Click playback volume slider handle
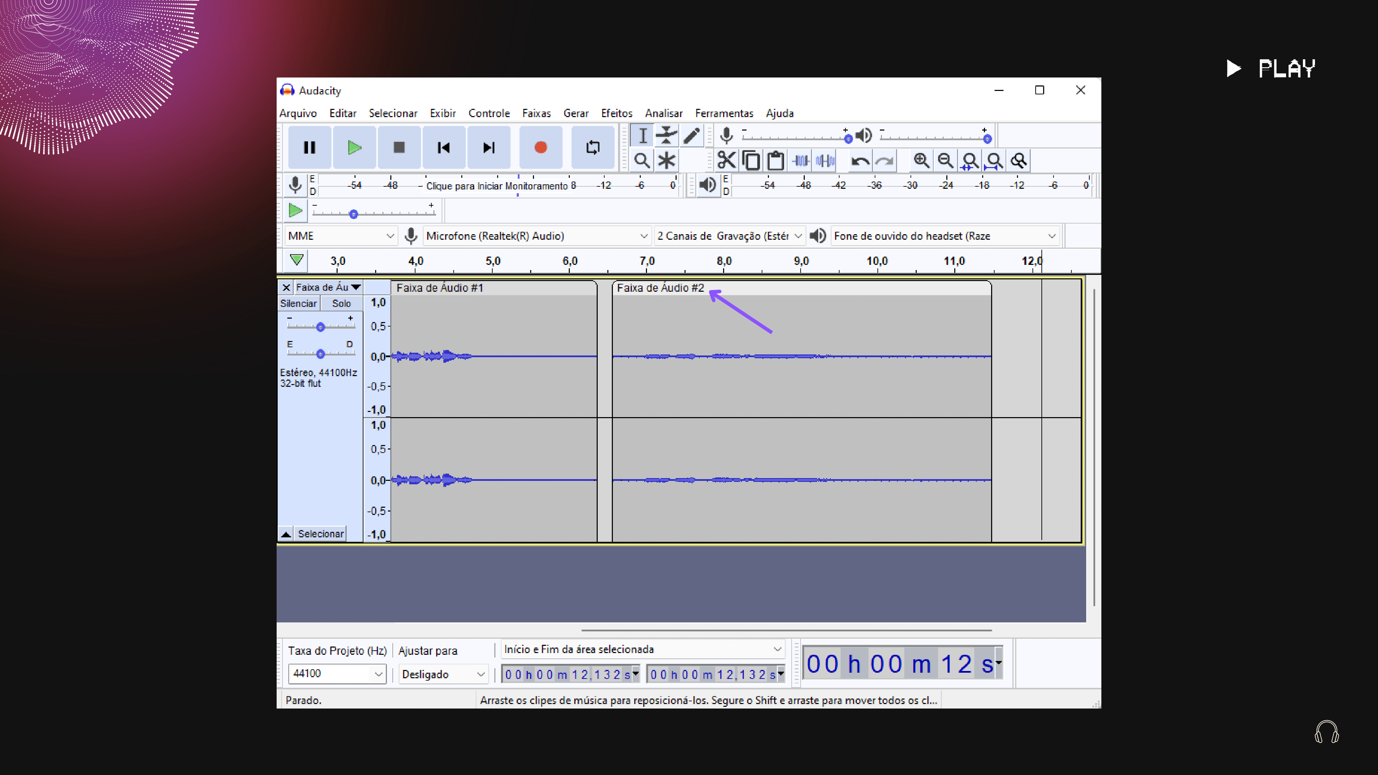1378x775 pixels. point(987,139)
